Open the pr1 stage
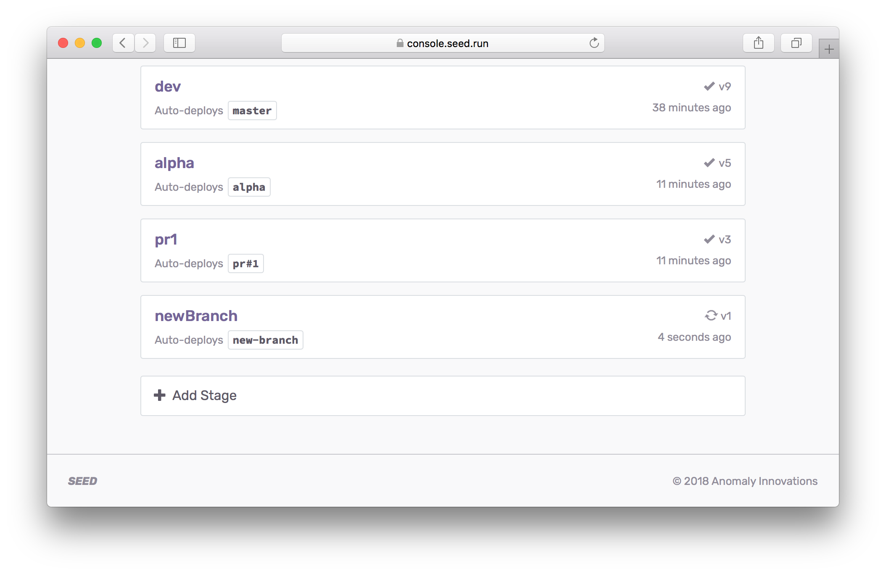Viewport: 886px width, 574px height. point(166,240)
